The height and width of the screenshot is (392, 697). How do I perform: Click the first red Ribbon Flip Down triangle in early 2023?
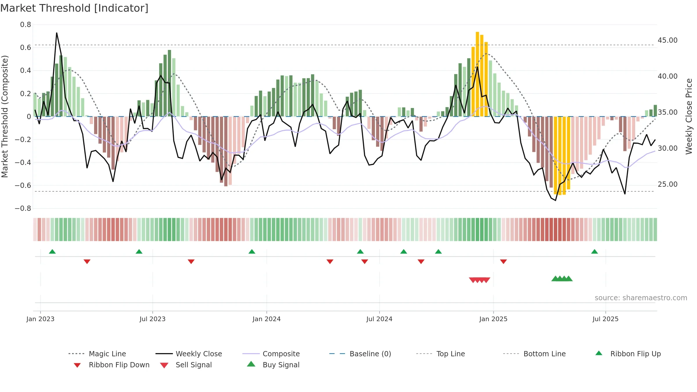click(87, 262)
